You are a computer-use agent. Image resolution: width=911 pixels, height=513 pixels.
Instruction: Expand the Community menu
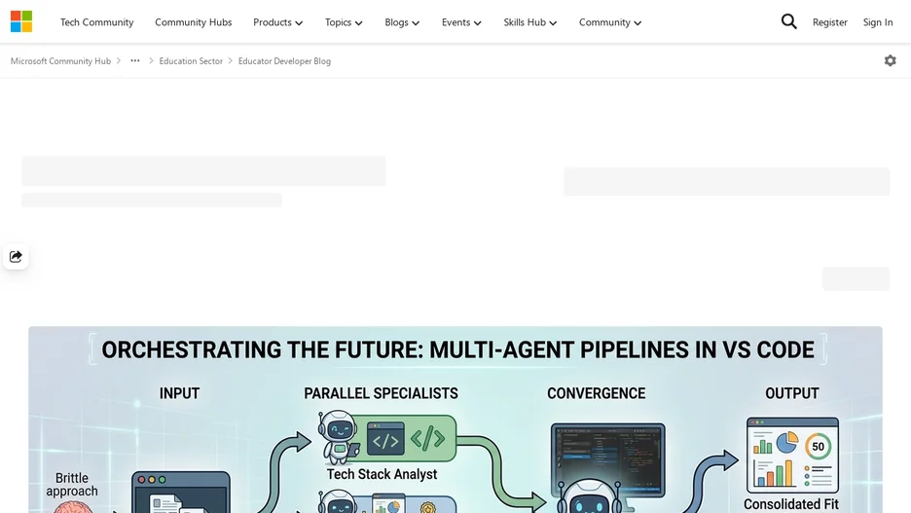pos(610,22)
